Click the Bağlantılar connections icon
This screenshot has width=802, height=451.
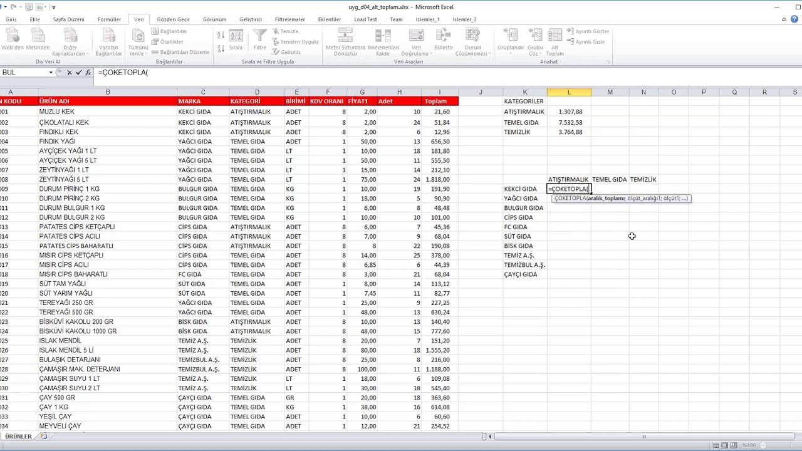[169, 31]
